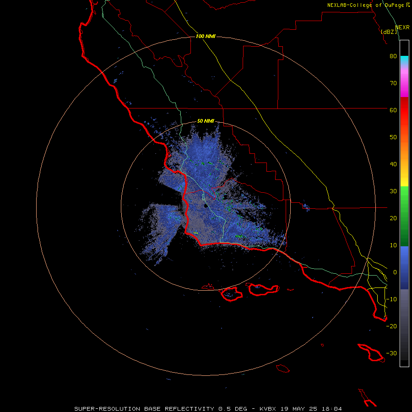This screenshot has width=412, height=412.
Task: Click the 10 dBZ scale value
Action: 393,245
